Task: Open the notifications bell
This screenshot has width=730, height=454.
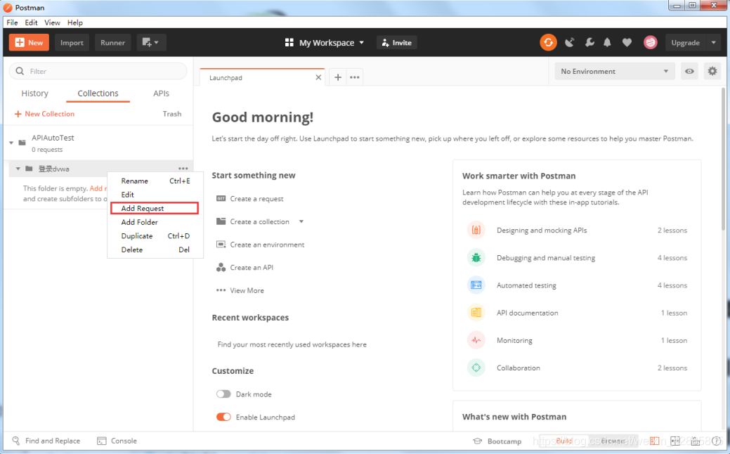Action: [607, 42]
